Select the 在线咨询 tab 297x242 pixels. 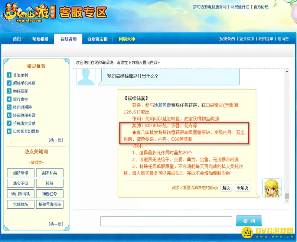pyautogui.click(x=68, y=39)
